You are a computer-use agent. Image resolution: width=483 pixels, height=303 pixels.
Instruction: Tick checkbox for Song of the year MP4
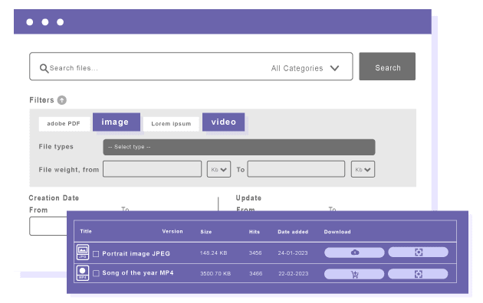tap(96, 273)
